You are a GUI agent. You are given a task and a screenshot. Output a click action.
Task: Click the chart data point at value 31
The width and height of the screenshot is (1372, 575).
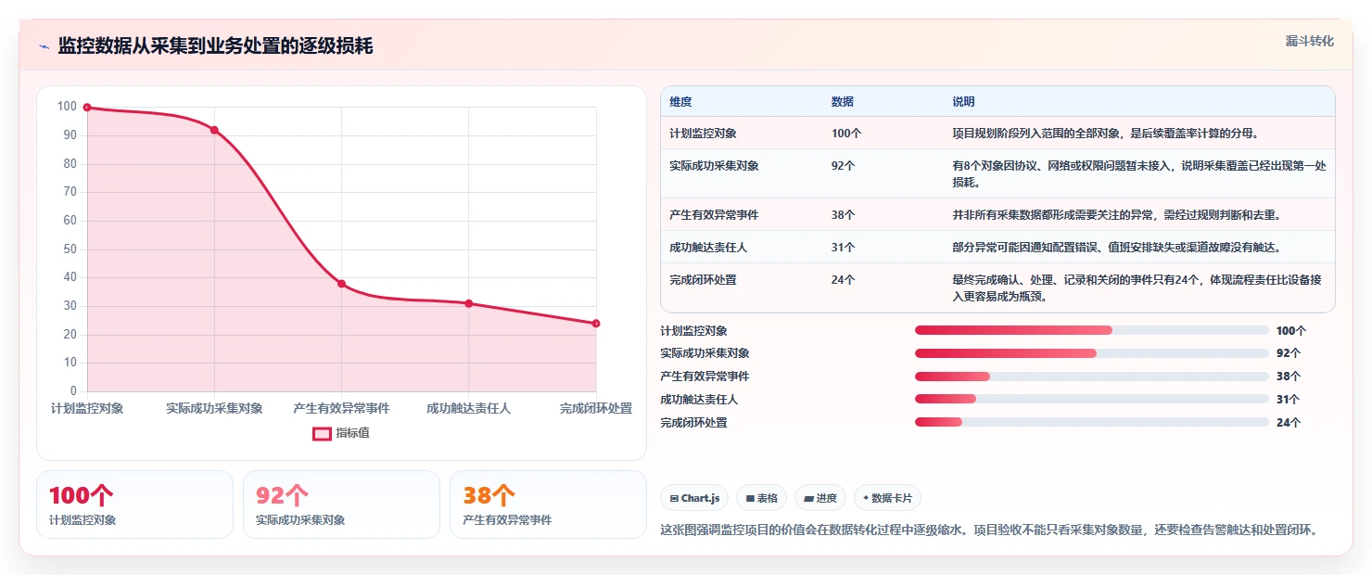[469, 303]
